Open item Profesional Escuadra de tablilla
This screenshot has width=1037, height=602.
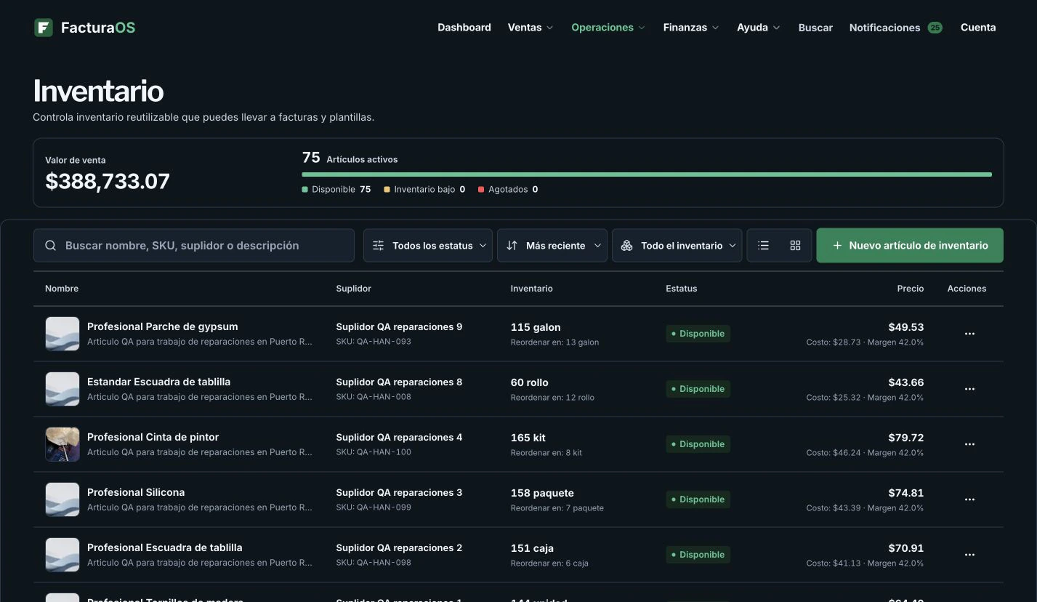click(x=165, y=547)
